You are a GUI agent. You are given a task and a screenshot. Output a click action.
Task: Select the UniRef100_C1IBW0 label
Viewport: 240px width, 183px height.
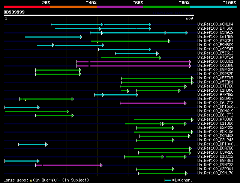(215, 124)
